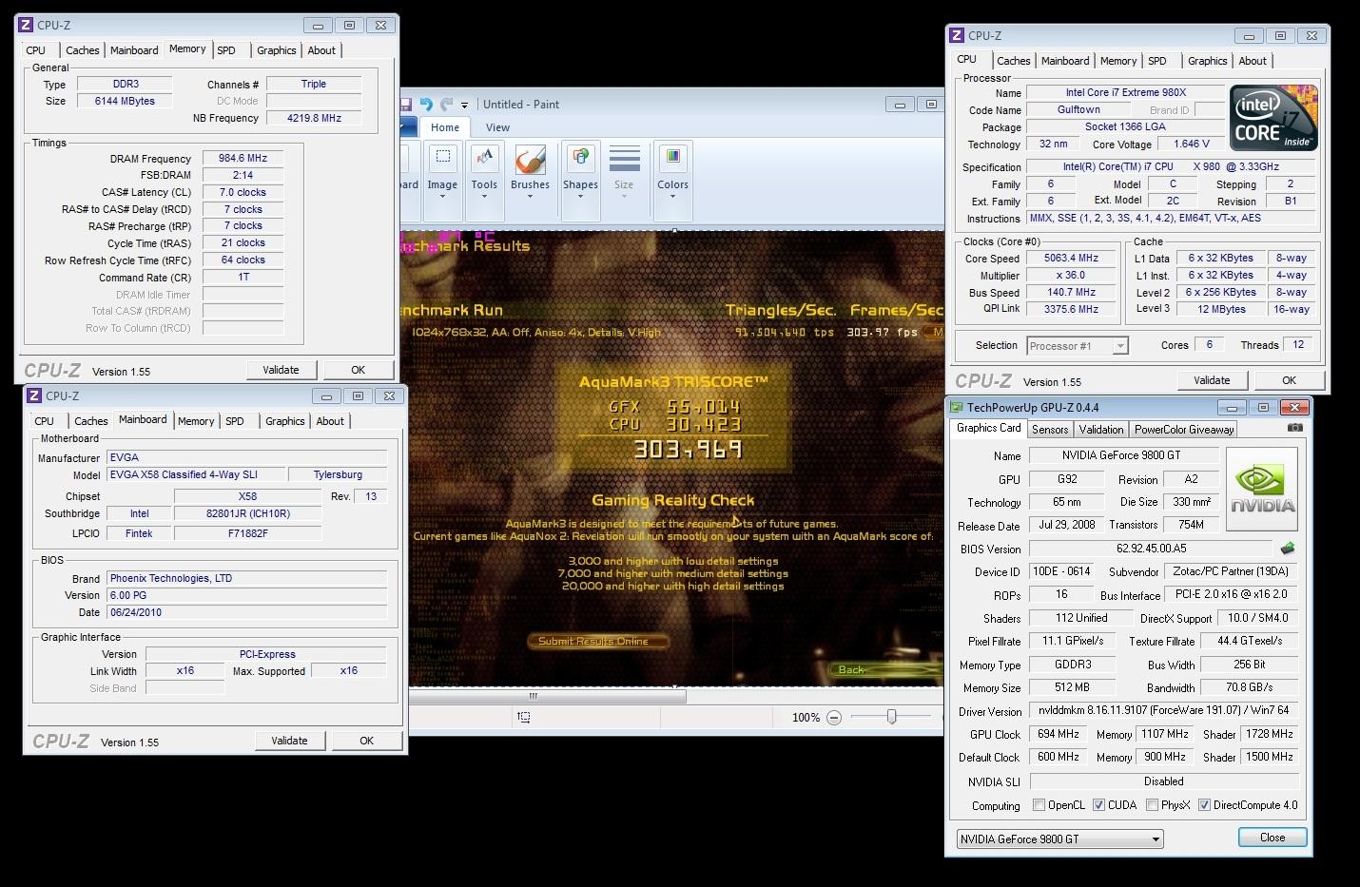Open the SPD tab in the CPU-Z Memory window
This screenshot has height=887, width=1360.
(226, 50)
